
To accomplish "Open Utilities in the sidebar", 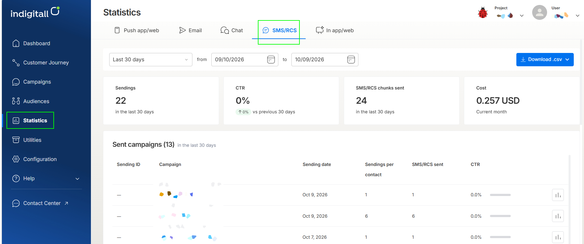I will click(27, 140).
